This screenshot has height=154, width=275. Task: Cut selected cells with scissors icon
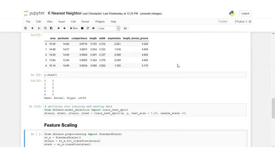click(x=39, y=28)
